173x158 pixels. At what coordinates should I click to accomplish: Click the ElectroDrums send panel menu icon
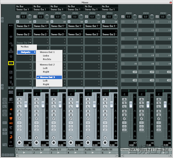click(18, 21)
